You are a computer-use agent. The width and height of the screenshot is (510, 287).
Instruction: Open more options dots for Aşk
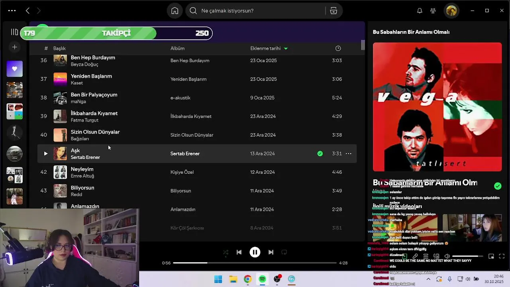click(x=348, y=153)
